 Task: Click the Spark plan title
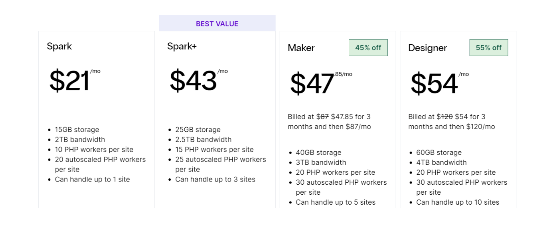[59, 46]
